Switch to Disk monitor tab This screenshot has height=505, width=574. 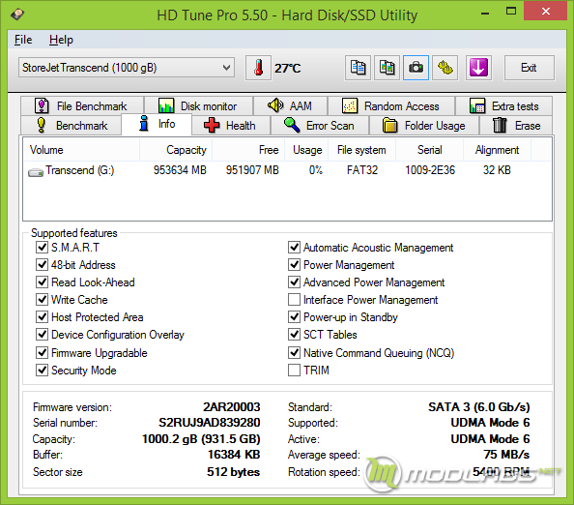coord(198,105)
